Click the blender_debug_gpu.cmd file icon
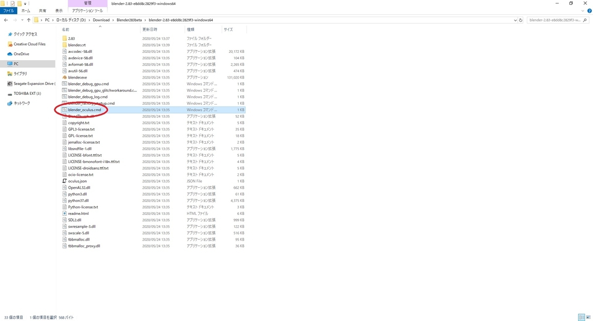 [x=65, y=84]
